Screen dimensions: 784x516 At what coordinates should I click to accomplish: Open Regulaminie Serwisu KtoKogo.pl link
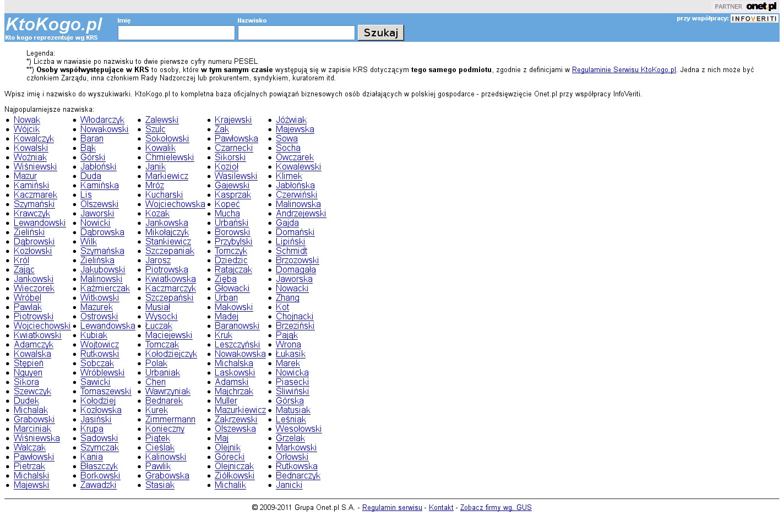pos(624,70)
